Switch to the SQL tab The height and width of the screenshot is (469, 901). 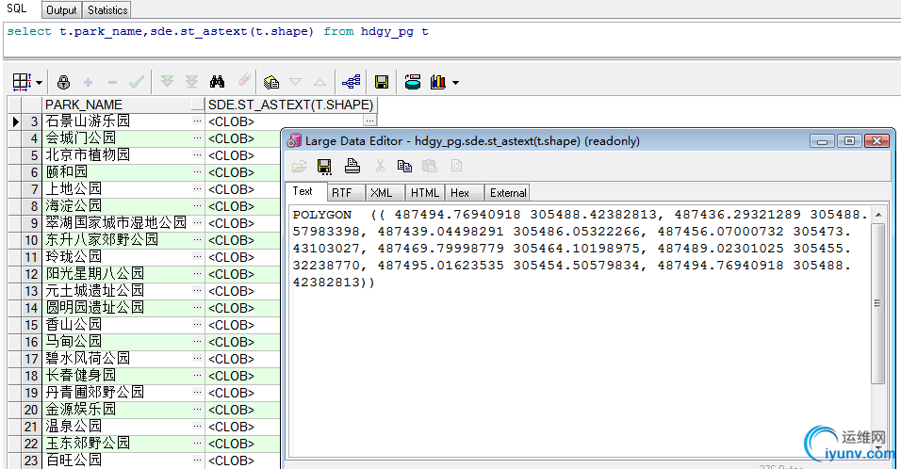click(x=17, y=8)
